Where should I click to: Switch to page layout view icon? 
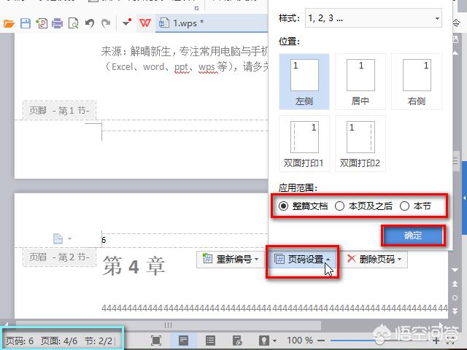183,341
